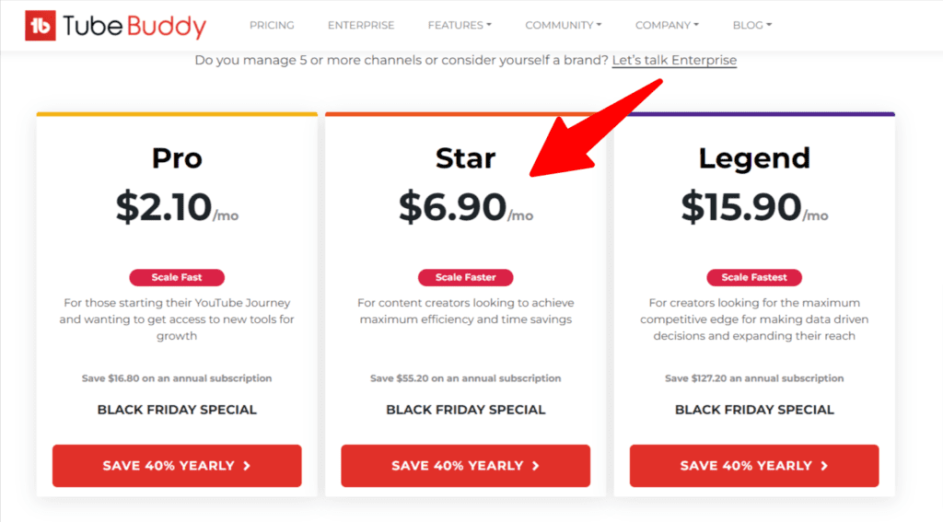Viewport: 943px width, 522px height.
Task: Click Save 40% Yearly for Legend
Action: (754, 466)
